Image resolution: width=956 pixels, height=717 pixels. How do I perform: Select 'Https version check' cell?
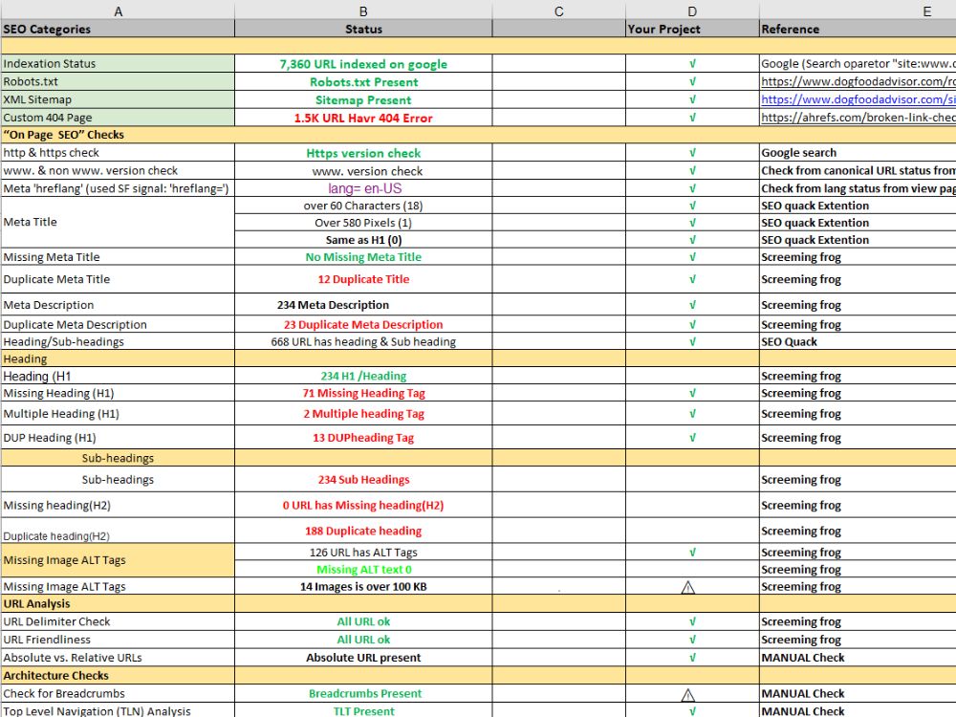click(x=363, y=152)
